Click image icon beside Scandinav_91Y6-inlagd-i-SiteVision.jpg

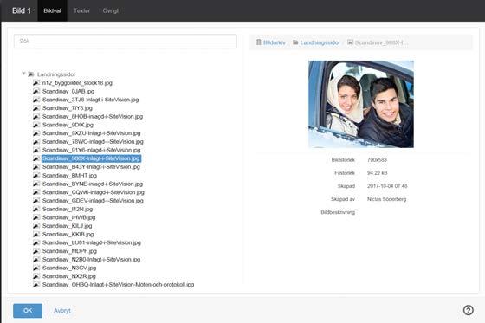[36, 150]
